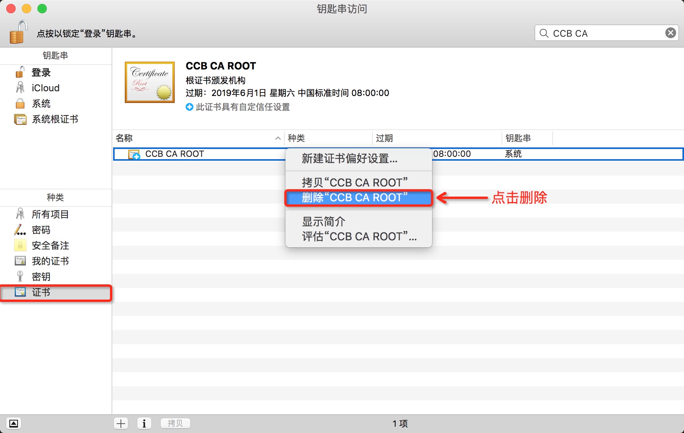
Task: Click the search magnifier icon
Action: point(544,33)
